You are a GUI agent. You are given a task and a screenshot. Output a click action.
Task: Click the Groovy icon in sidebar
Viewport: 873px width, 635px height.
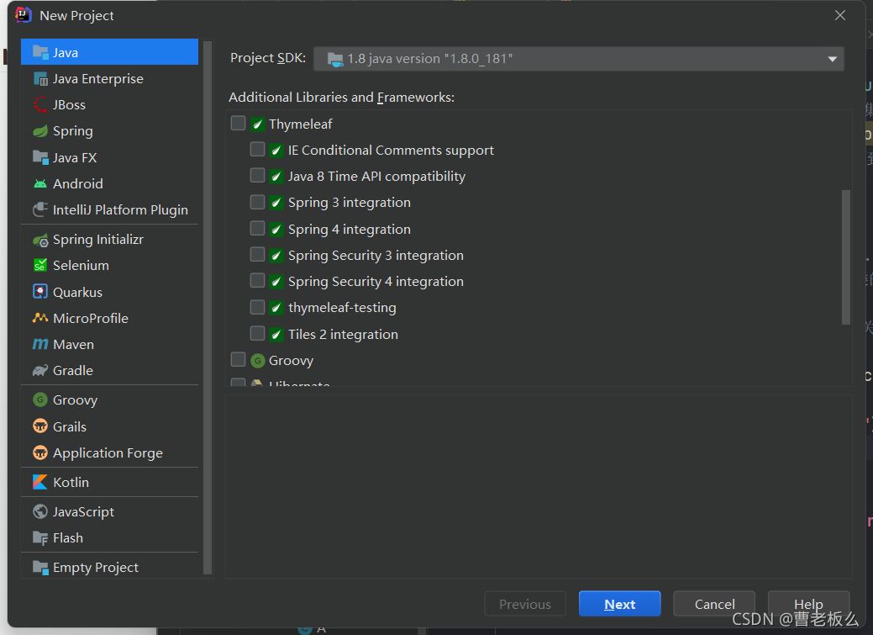point(40,400)
